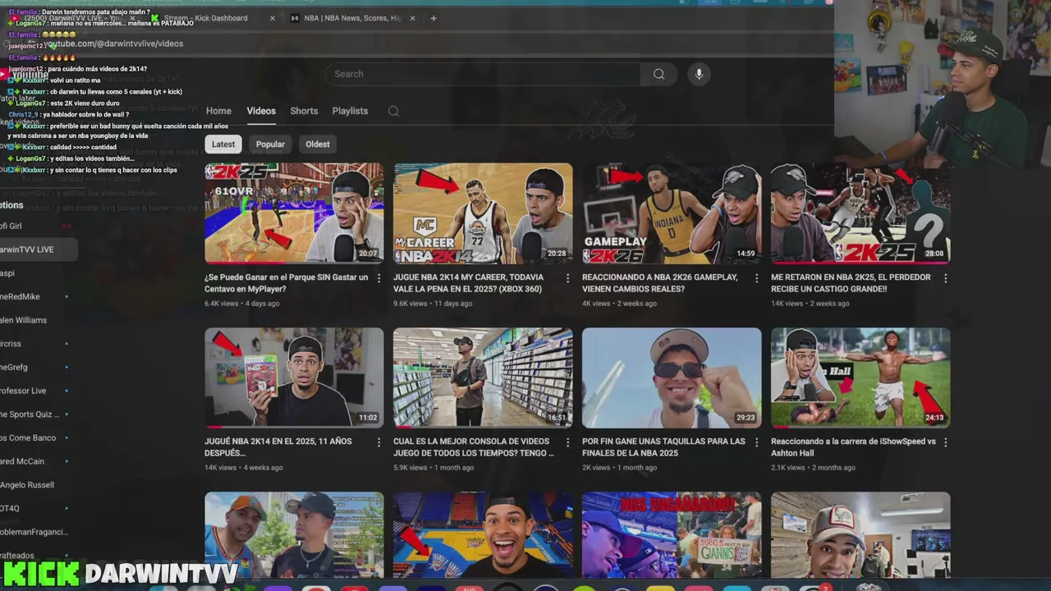The width and height of the screenshot is (1051, 591).
Task: Open the 'NOS ENGAÑARON' Giannis thumbnail video
Action: (x=672, y=535)
